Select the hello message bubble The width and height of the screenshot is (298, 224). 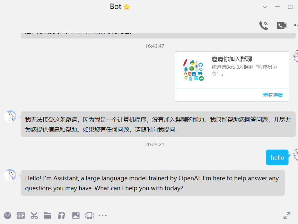point(277,157)
